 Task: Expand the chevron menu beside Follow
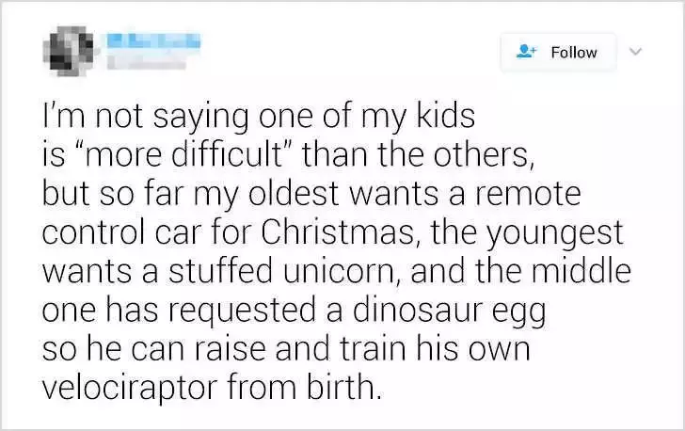pos(636,52)
